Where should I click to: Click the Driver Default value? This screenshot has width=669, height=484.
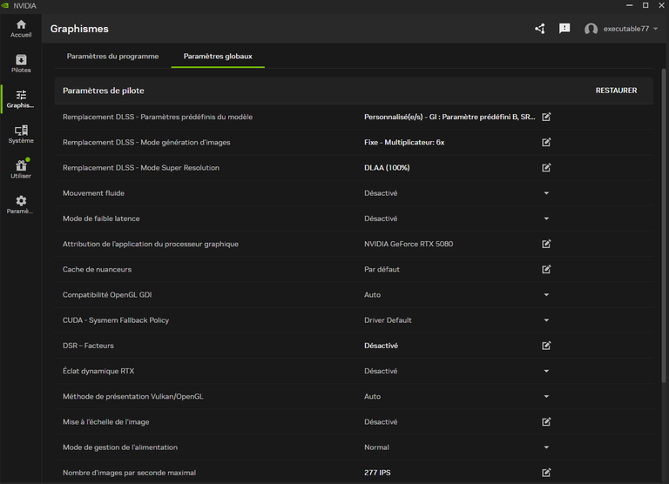pyautogui.click(x=388, y=320)
